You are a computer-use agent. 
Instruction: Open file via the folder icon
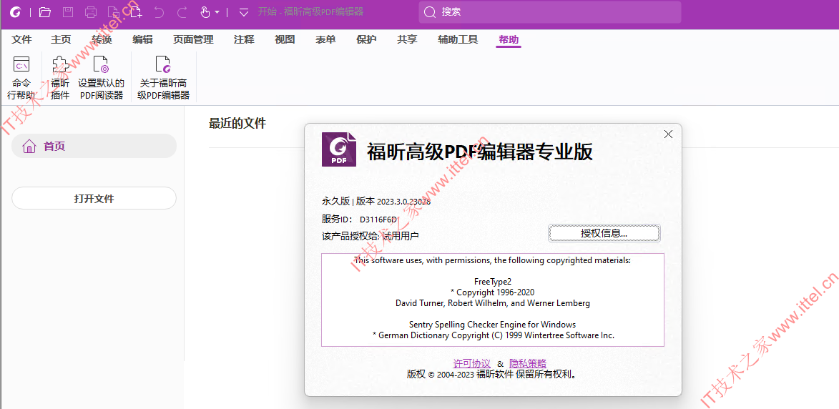point(45,11)
